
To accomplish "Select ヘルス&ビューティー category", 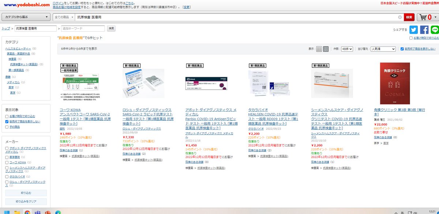I will point(18,48).
